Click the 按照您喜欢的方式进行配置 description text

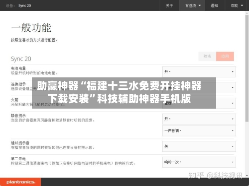(34, 40)
